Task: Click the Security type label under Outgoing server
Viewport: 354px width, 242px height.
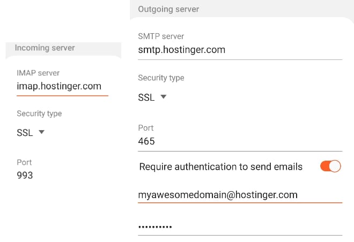Action: (x=161, y=78)
